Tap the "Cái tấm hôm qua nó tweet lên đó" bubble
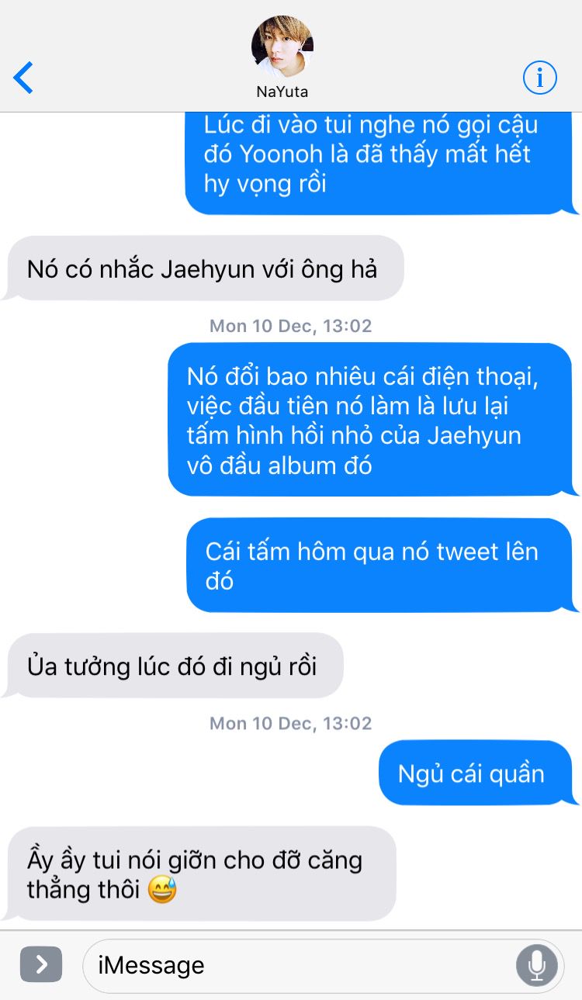 [x=379, y=566]
